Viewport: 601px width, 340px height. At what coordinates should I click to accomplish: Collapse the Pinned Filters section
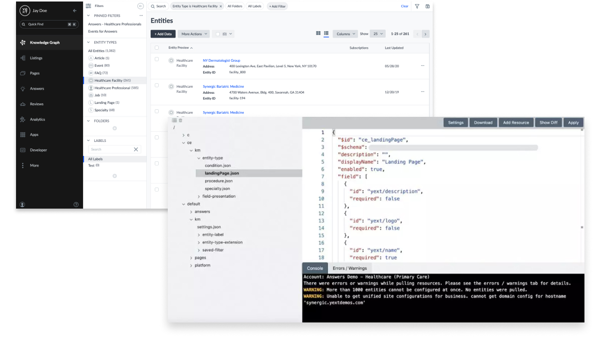(x=89, y=16)
